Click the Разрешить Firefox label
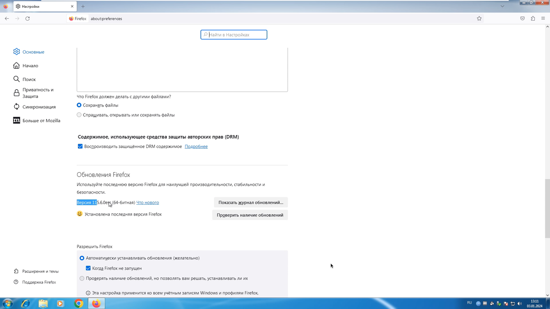 94,246
